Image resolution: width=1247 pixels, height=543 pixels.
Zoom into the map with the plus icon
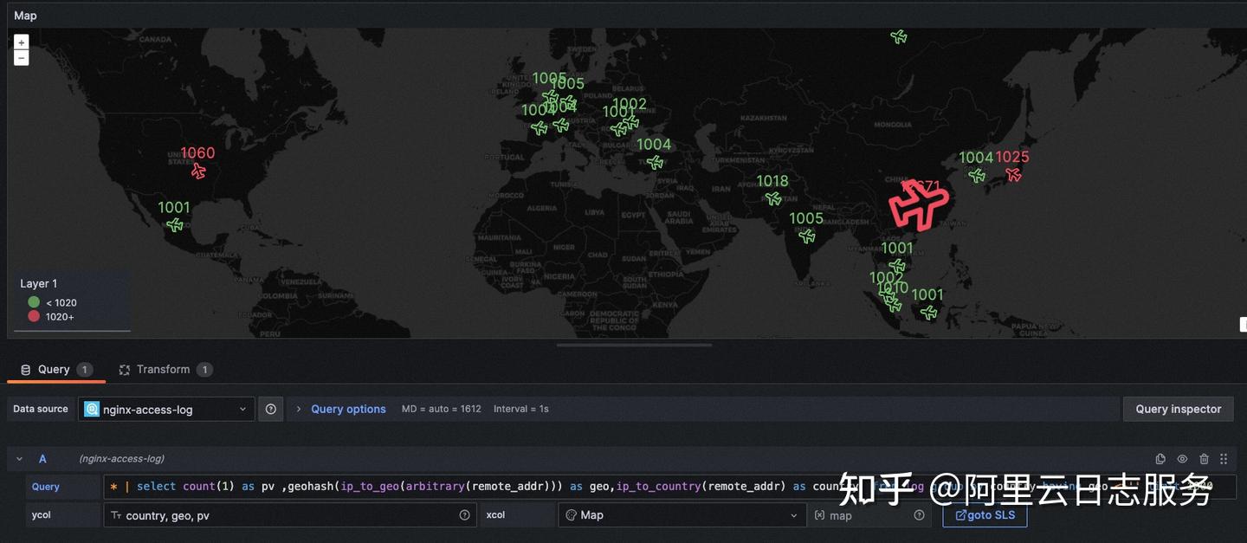pos(21,41)
